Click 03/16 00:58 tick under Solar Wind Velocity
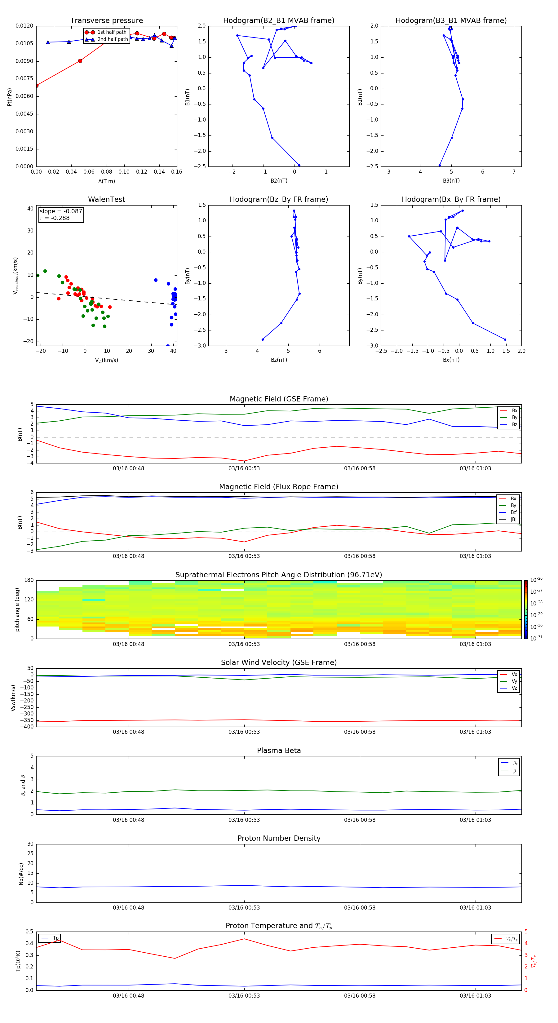The width and height of the screenshot is (558, 1023). [x=360, y=732]
